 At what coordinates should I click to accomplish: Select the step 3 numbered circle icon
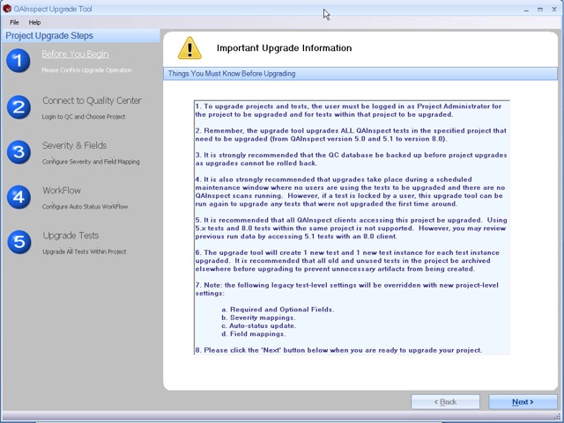point(19,152)
